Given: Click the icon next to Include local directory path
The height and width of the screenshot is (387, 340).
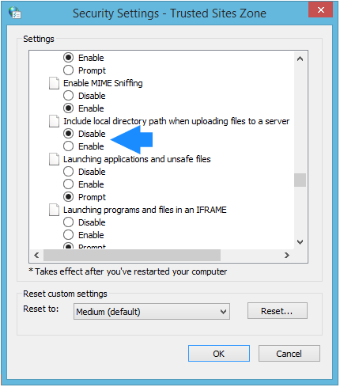Looking at the screenshot, I should point(54,121).
